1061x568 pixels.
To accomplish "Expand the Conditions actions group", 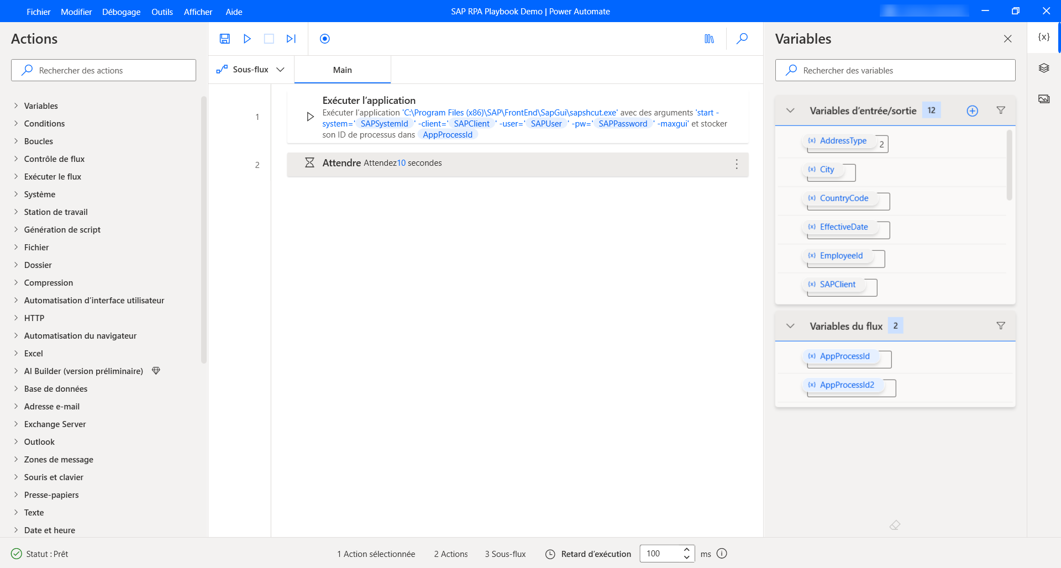I will click(16, 123).
